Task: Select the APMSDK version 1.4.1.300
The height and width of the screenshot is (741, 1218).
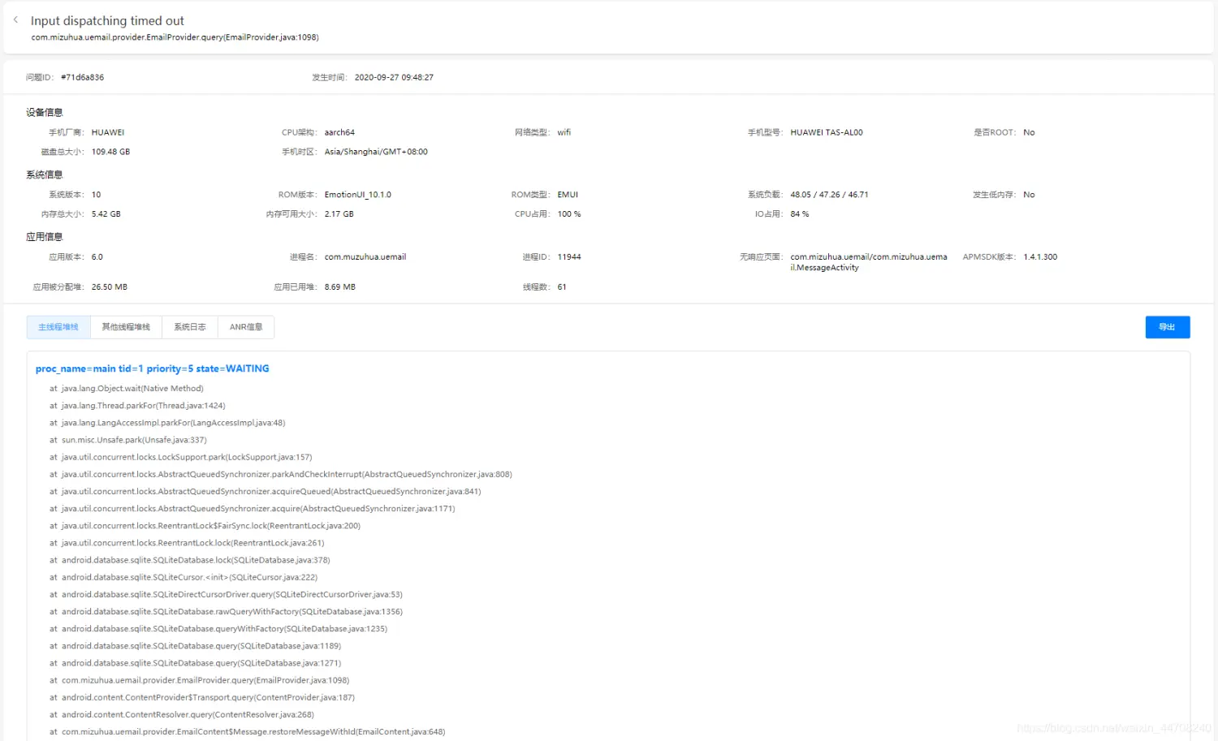Action: coord(1040,257)
